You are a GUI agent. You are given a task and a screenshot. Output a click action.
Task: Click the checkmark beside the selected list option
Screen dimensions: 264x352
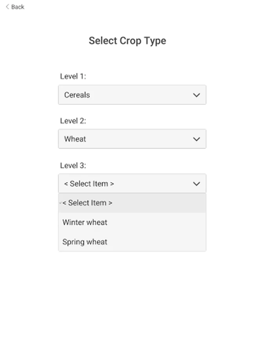pos(60,203)
